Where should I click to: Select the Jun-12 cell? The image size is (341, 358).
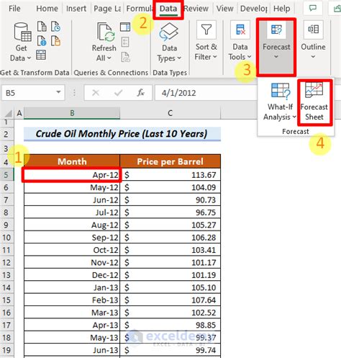click(x=72, y=200)
